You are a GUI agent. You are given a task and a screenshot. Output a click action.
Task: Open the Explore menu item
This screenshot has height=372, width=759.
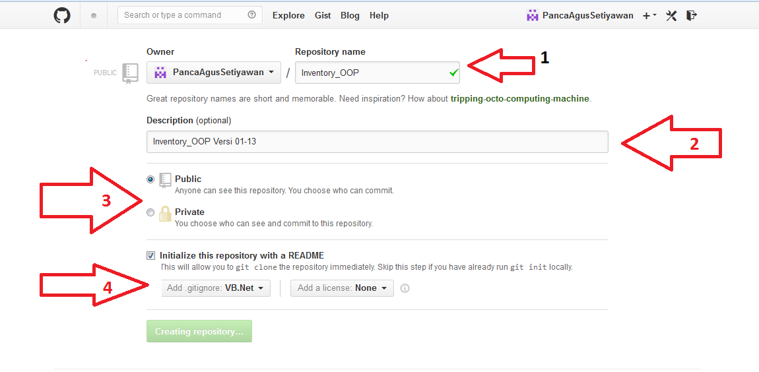pyautogui.click(x=288, y=15)
